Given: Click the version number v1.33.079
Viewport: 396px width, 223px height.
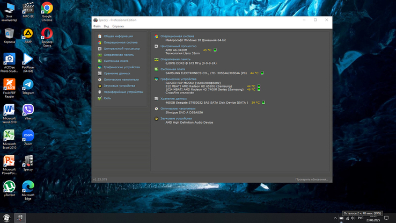Looking at the screenshot, I should tap(100, 179).
